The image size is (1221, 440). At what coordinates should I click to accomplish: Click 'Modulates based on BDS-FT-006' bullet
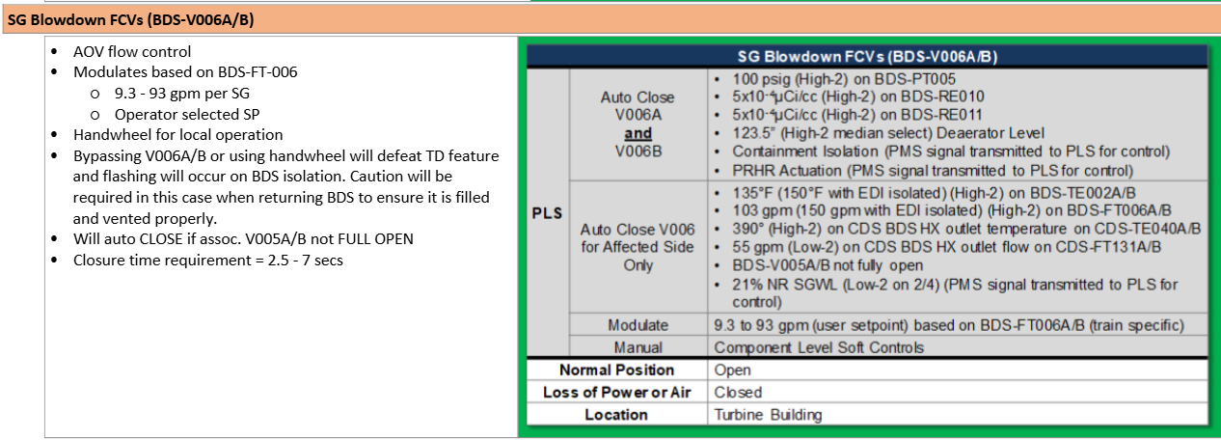185,72
